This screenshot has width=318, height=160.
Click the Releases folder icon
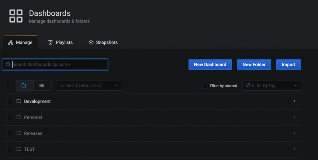coord(19,133)
